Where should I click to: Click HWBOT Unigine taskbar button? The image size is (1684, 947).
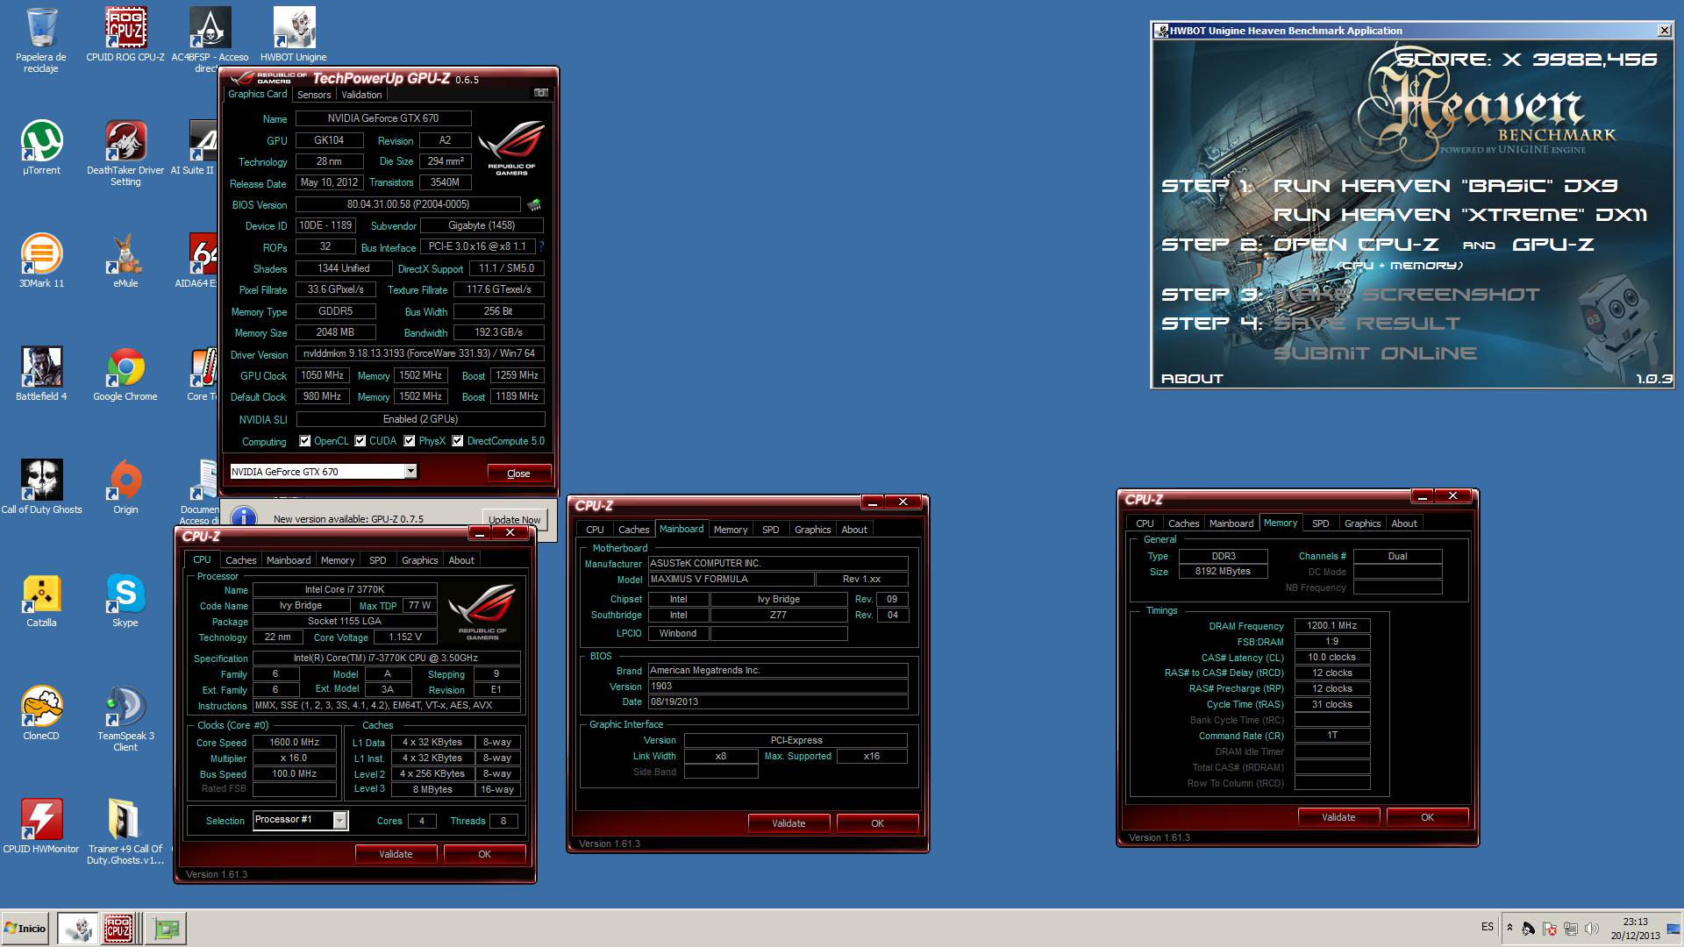click(77, 929)
